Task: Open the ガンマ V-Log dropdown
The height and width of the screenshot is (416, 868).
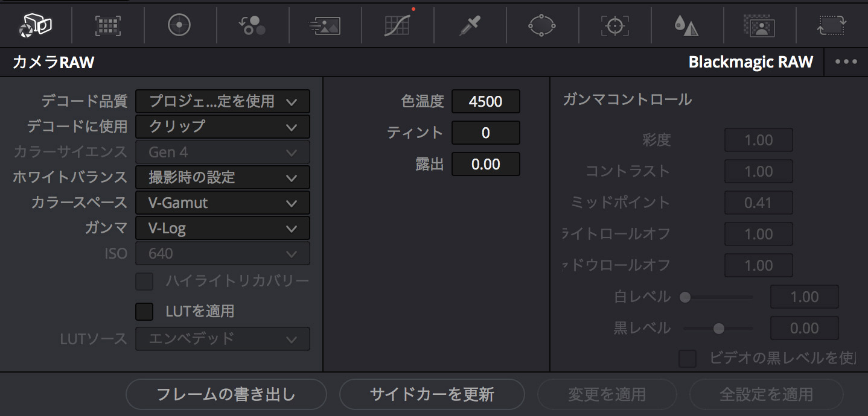Action: pos(222,228)
